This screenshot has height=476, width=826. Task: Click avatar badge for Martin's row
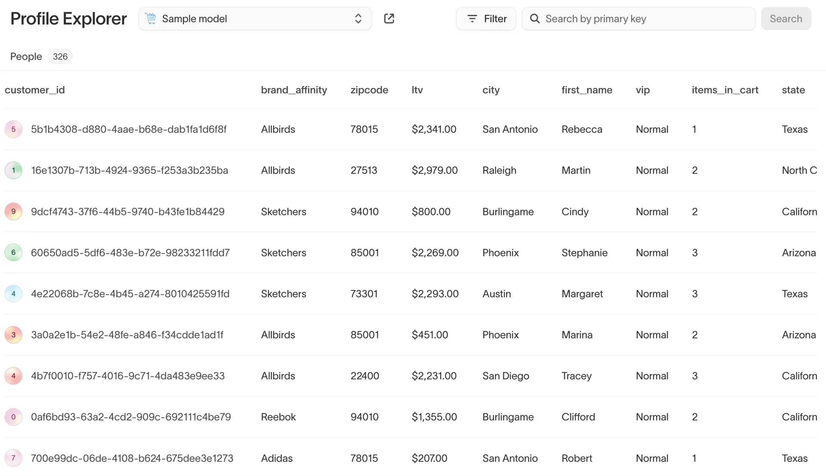pos(13,171)
